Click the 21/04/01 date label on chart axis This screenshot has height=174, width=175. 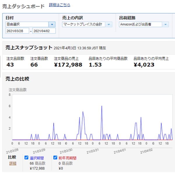(120, 151)
